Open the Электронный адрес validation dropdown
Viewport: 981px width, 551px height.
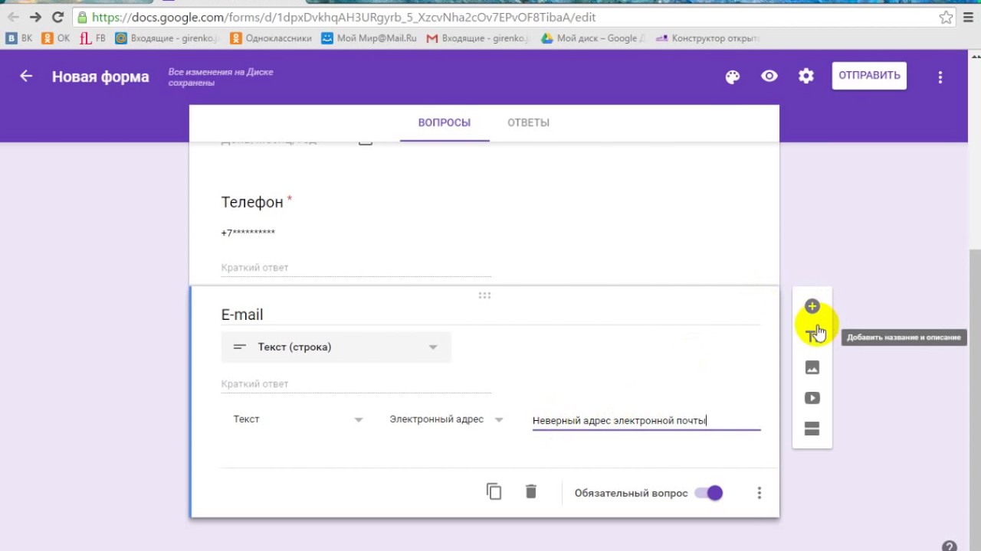[446, 419]
